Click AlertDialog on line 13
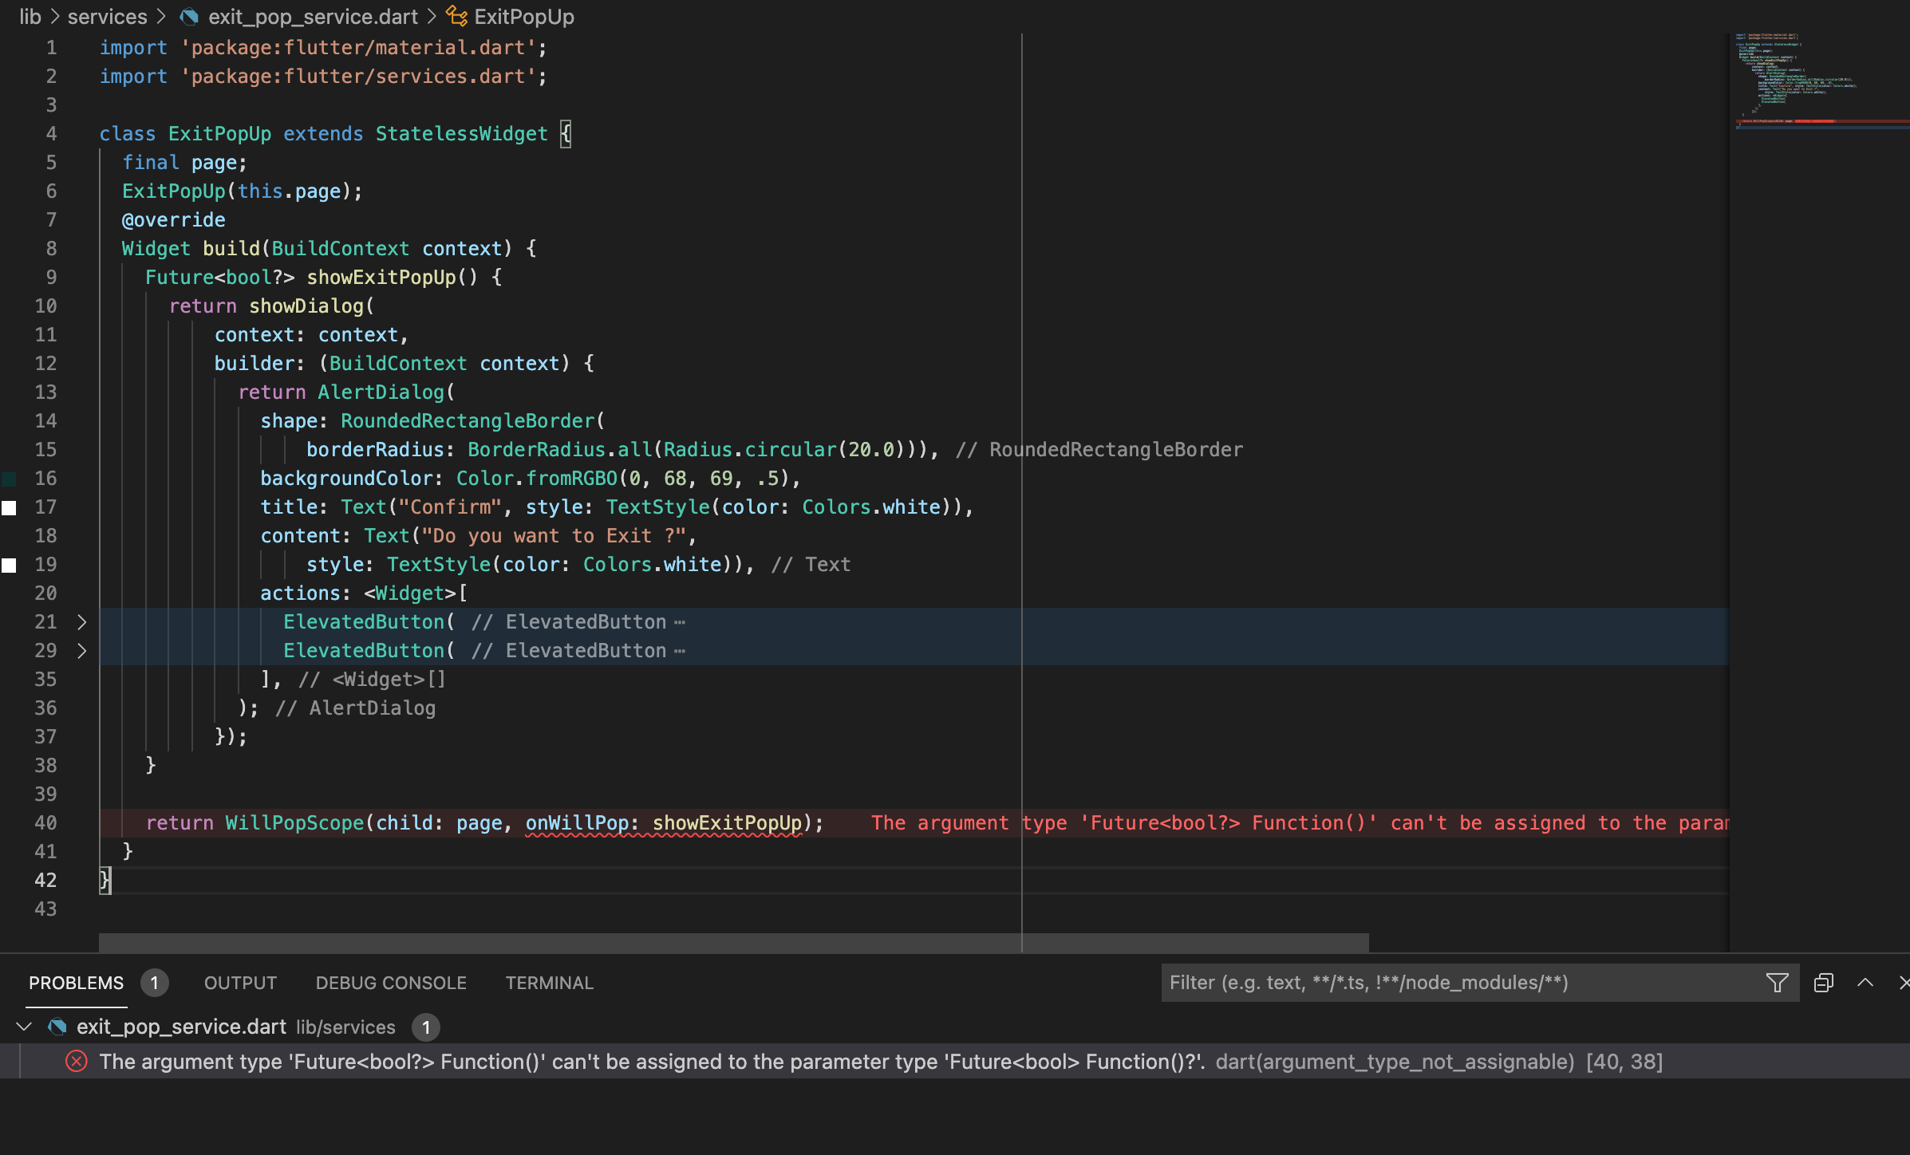Viewport: 1910px width, 1155px height. 381,392
